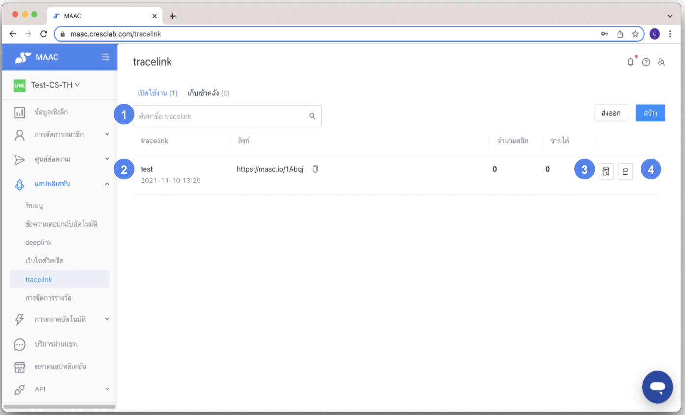This screenshot has width=685, height=415.
Task: Open the test tracelink entry
Action: click(147, 169)
